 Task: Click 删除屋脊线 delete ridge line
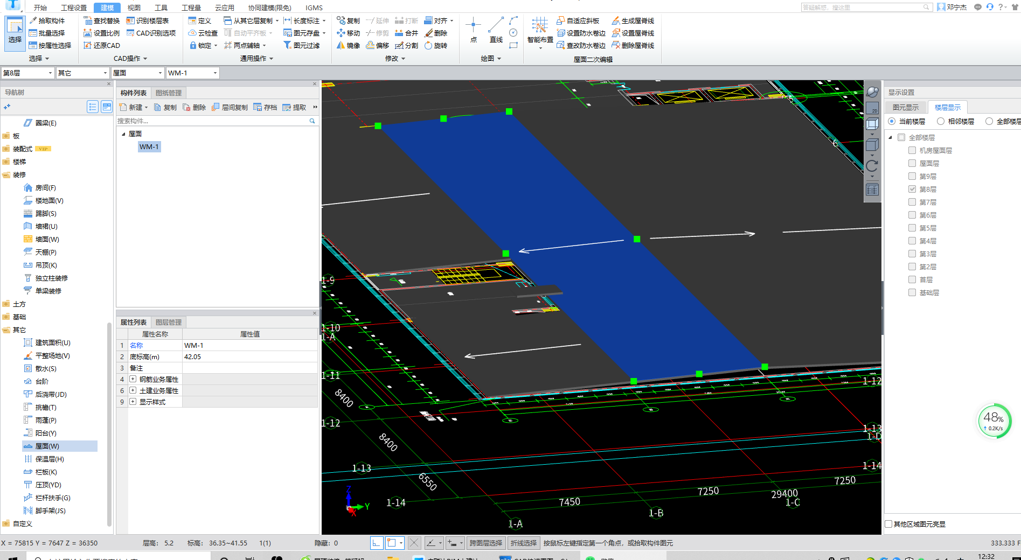(x=633, y=45)
